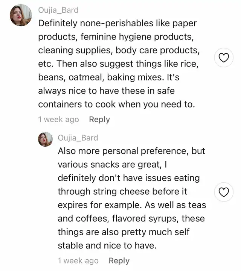Select the reply starting Also more personal preference
This screenshot has height=271, width=241.
[132, 198]
